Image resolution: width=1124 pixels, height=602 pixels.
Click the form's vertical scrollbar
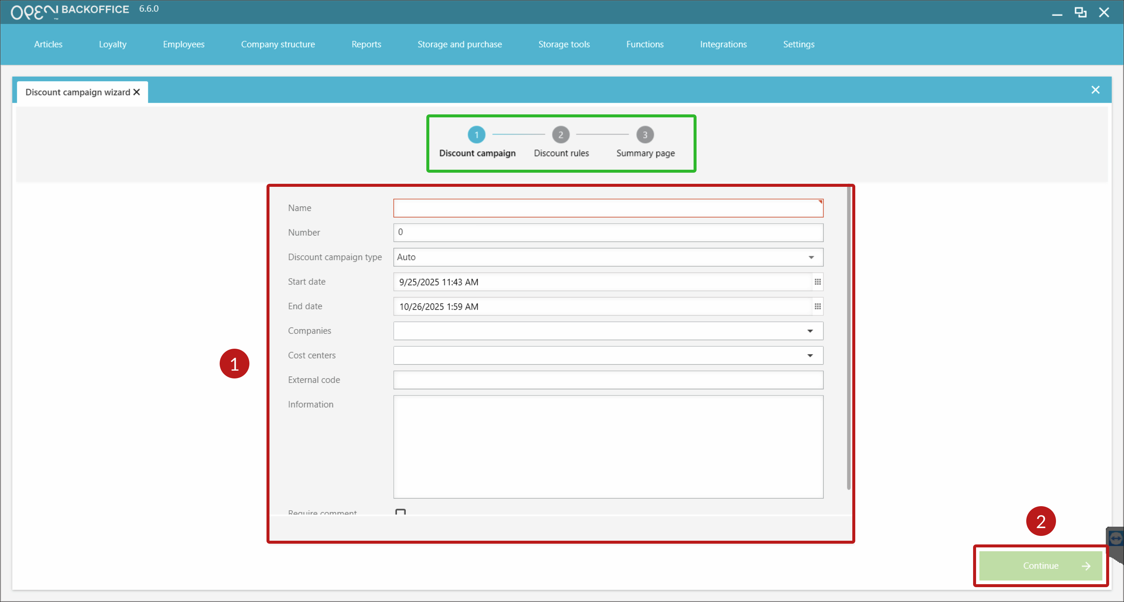(x=848, y=338)
